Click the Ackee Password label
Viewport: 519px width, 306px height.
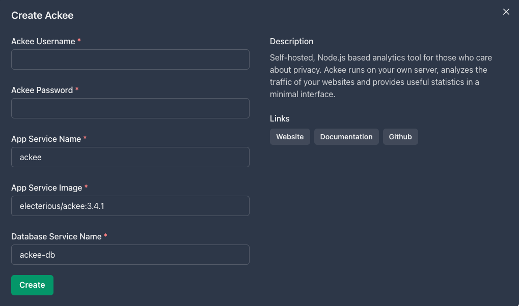[42, 90]
